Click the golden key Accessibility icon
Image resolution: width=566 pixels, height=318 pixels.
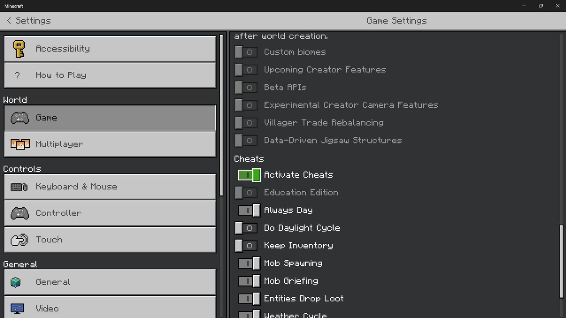coord(19,49)
